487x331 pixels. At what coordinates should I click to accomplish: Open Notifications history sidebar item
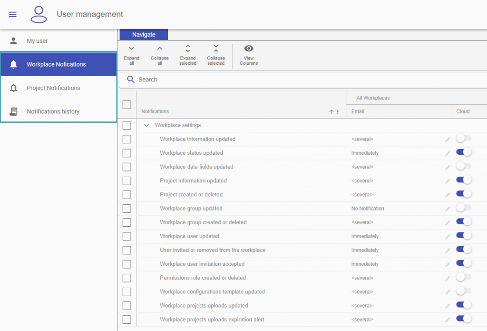click(58, 111)
